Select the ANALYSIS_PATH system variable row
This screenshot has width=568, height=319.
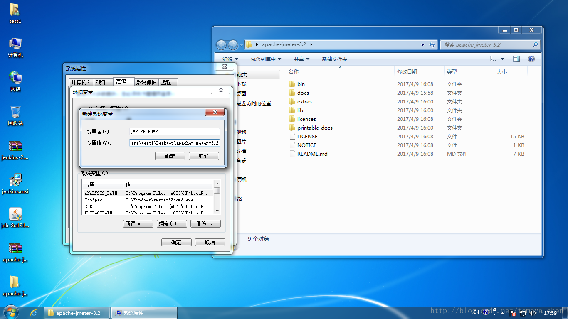148,193
